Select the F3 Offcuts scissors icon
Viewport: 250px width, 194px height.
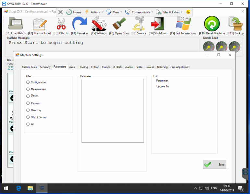pos(61,24)
